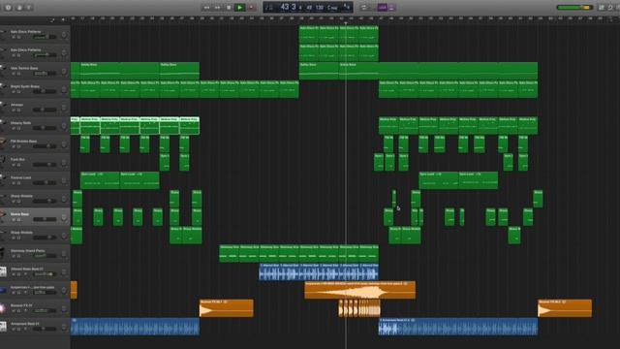Viewport: 620px width, 349px height.
Task: Solo the Dreamy Bells track
Action: pos(18,128)
